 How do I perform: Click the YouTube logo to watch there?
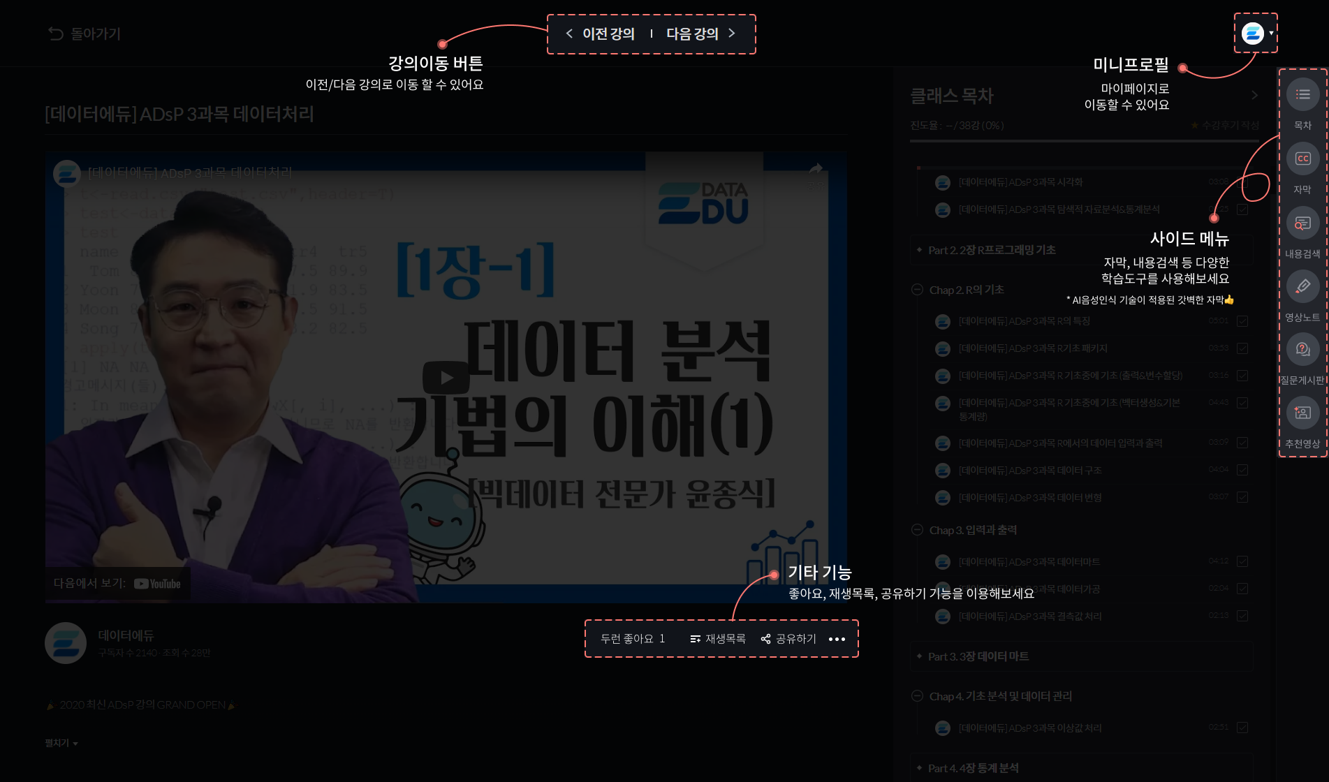pyautogui.click(x=157, y=584)
